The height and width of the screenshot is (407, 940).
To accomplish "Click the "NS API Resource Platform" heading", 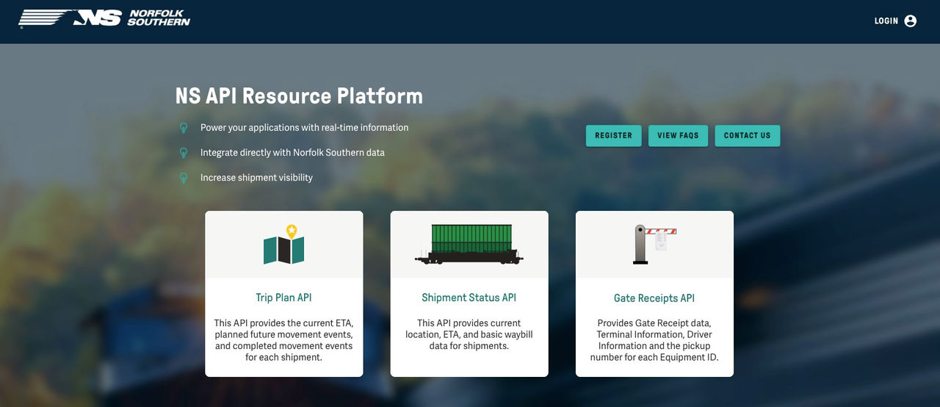I will pyautogui.click(x=299, y=96).
